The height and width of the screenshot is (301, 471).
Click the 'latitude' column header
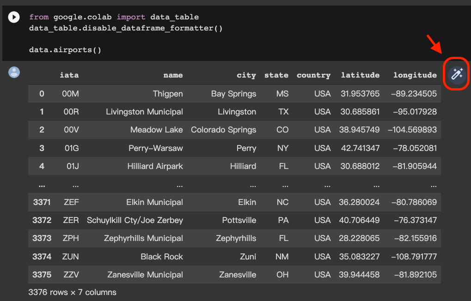[x=360, y=75]
